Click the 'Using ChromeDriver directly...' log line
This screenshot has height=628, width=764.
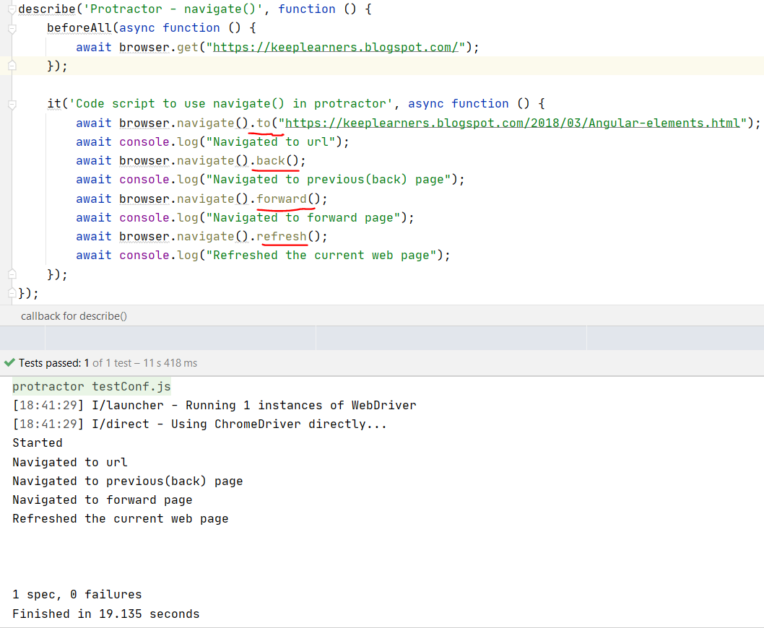click(x=200, y=424)
